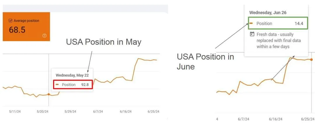
Task: Click the help question mark icon
Action: click(44, 36)
